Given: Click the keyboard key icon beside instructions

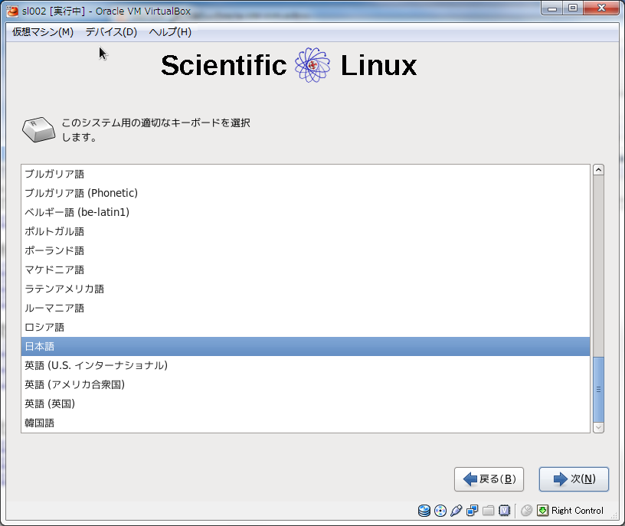Looking at the screenshot, I should 38,129.
